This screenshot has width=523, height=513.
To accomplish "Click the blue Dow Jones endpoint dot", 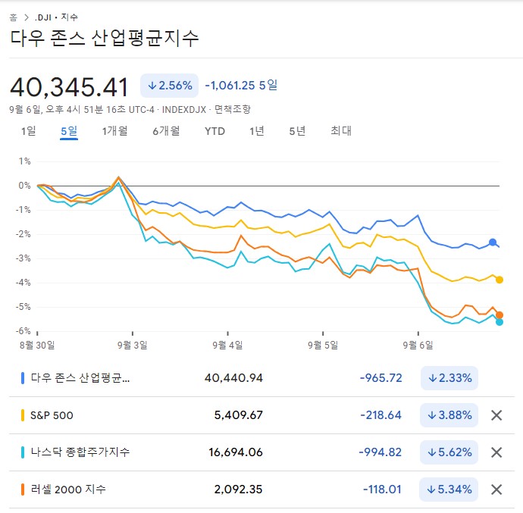I will coord(493,242).
